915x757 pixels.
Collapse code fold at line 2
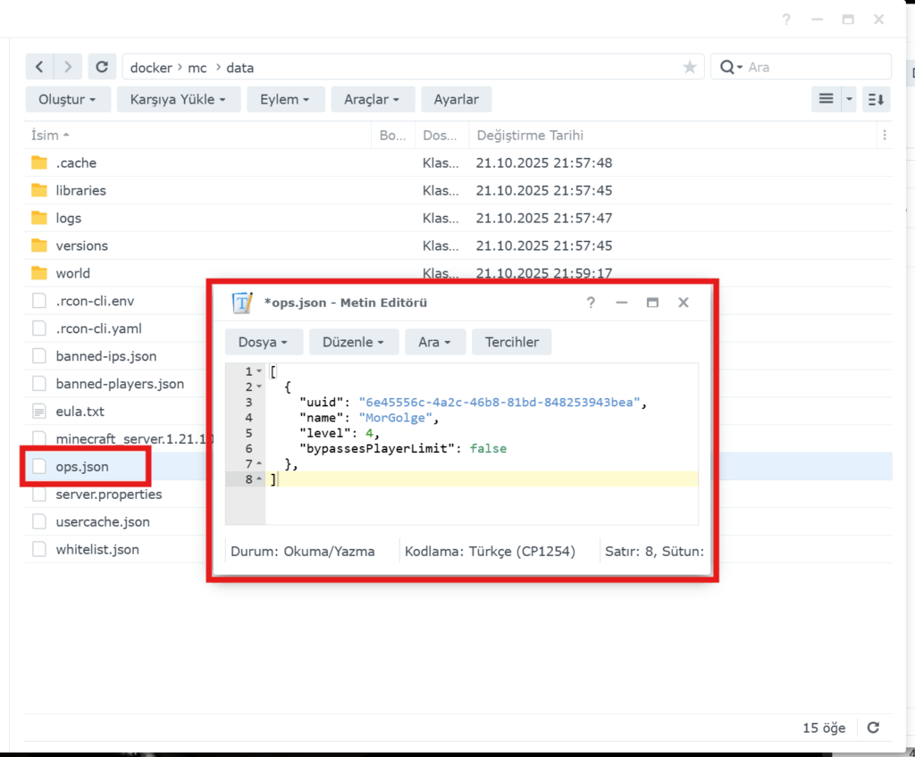tap(259, 387)
